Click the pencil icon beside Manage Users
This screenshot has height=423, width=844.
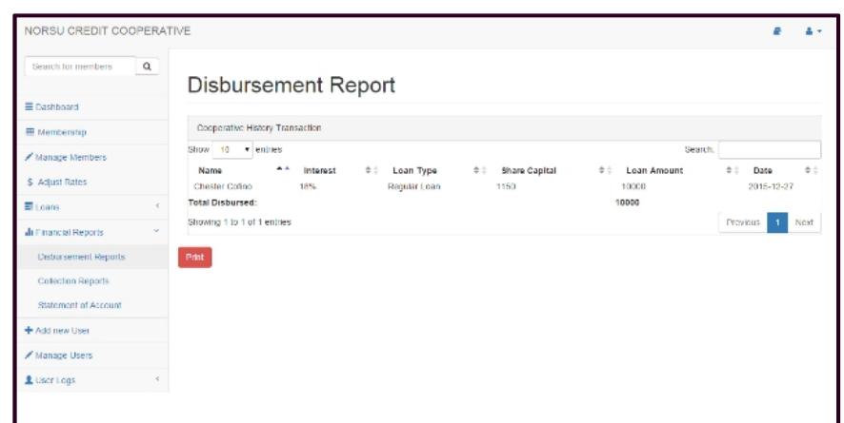29,355
